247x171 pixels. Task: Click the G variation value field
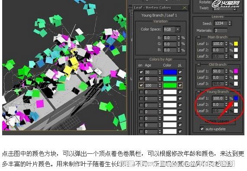170,44
